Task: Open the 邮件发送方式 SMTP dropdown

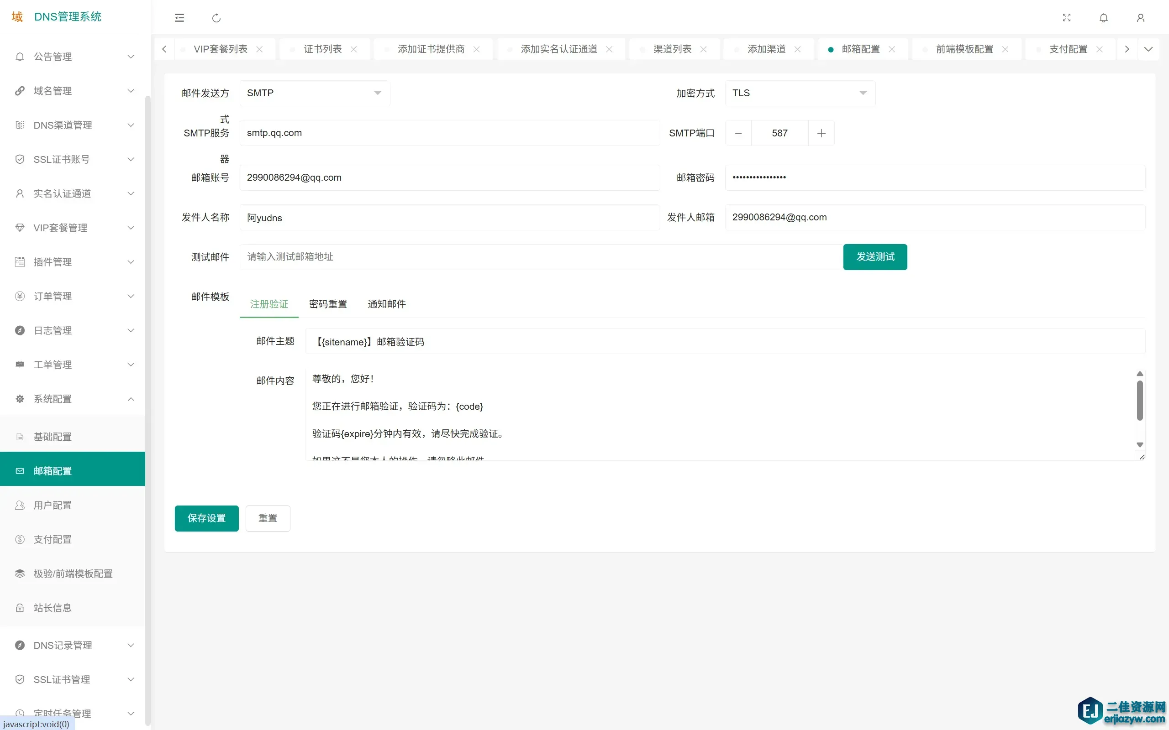Action: [315, 93]
